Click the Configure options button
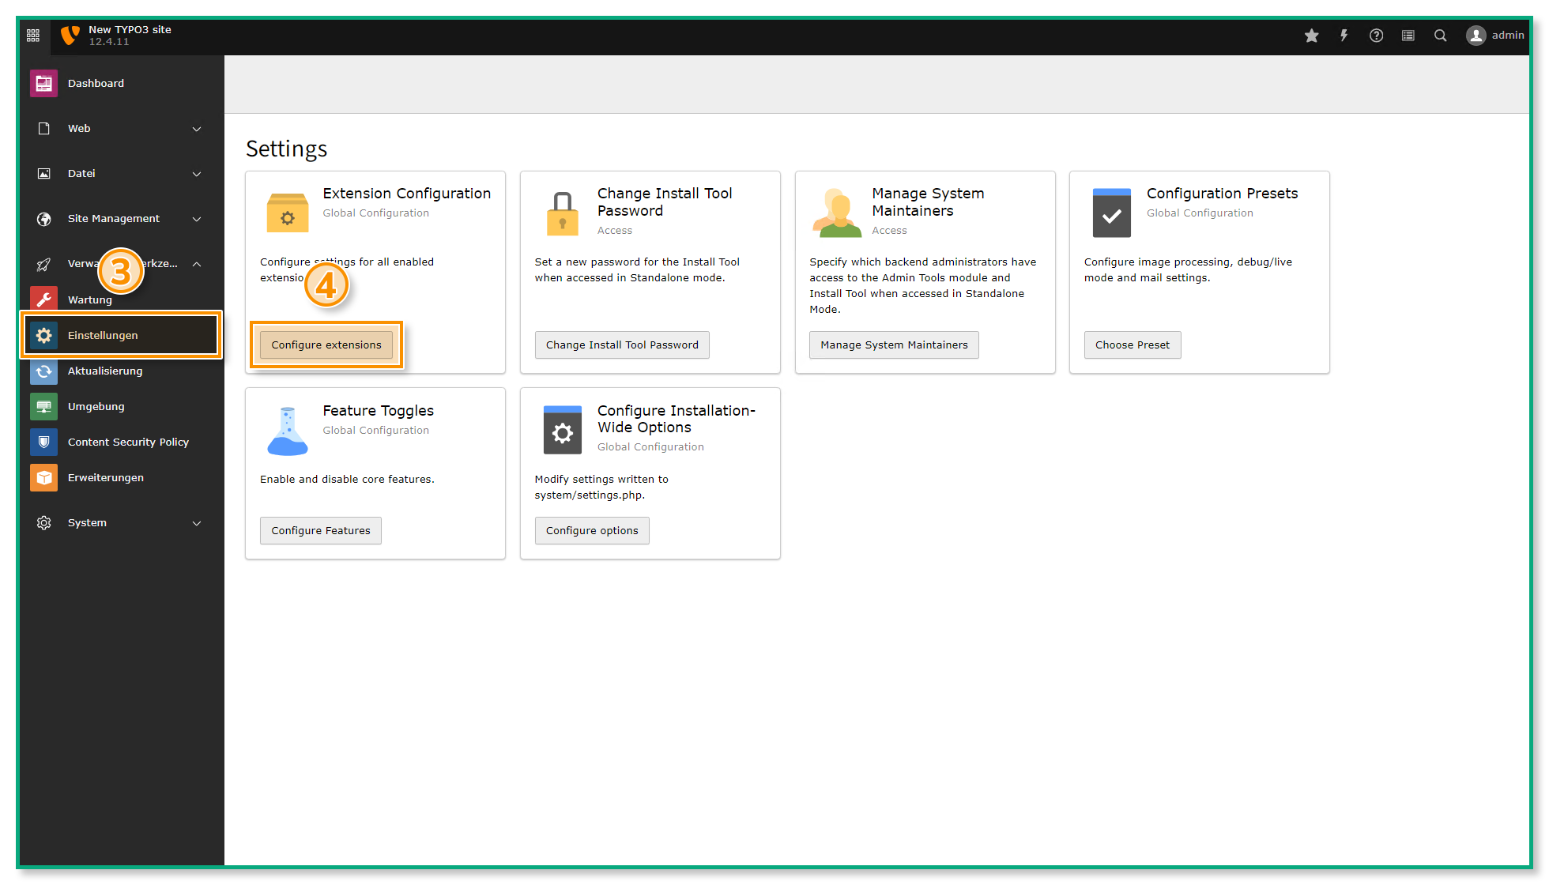 pyautogui.click(x=592, y=530)
